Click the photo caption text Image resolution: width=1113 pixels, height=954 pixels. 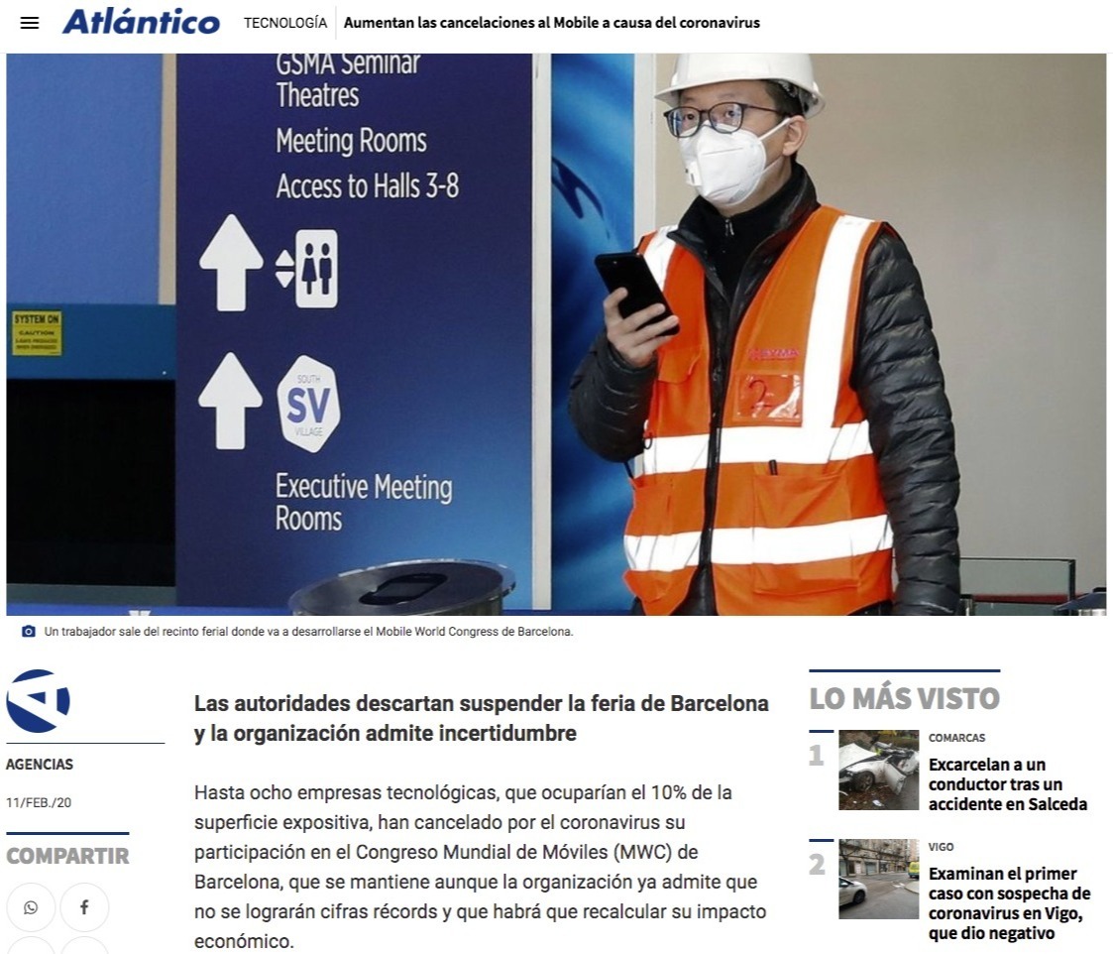click(308, 632)
